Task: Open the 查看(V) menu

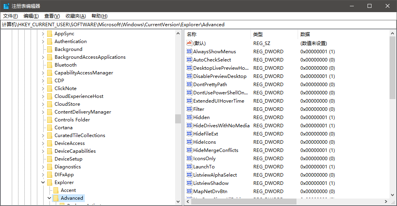Action: point(52,16)
